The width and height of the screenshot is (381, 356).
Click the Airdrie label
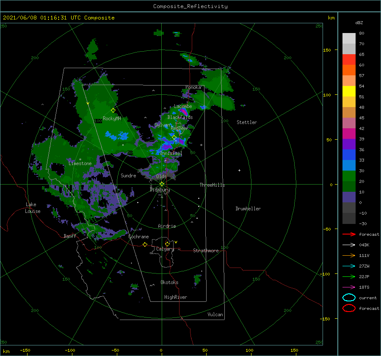click(167, 226)
